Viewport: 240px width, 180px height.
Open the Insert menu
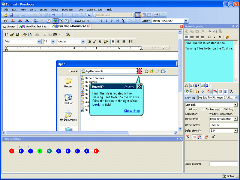[43, 10]
